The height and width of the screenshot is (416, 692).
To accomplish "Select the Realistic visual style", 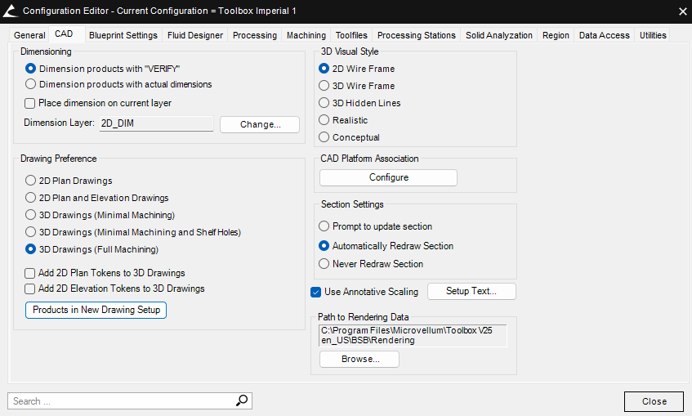I will (x=324, y=120).
